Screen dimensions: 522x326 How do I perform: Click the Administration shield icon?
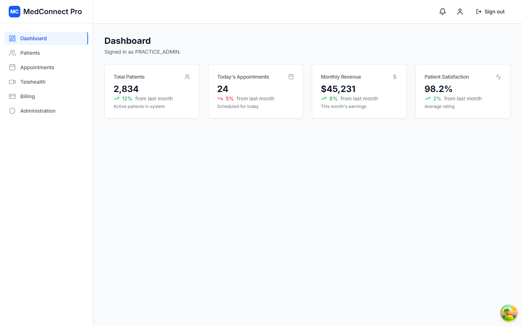coord(12,111)
